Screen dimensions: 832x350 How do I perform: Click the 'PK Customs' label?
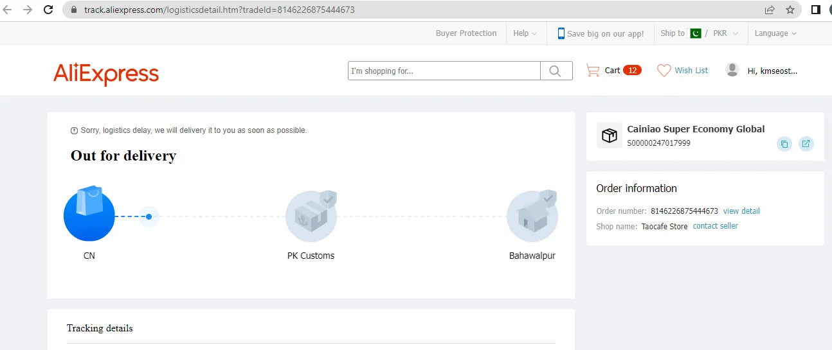coord(311,256)
